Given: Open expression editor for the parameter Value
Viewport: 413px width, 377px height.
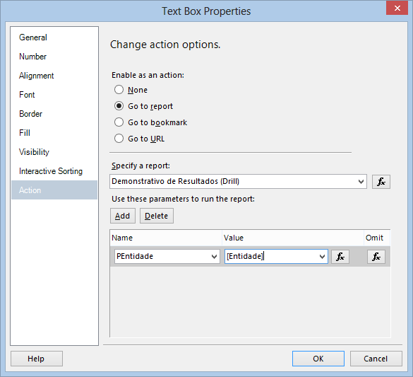Looking at the screenshot, I should click(x=340, y=257).
